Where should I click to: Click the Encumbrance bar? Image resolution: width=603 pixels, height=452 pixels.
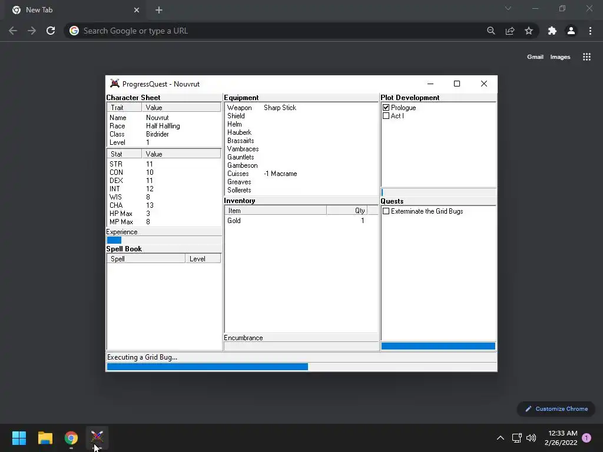click(301, 346)
